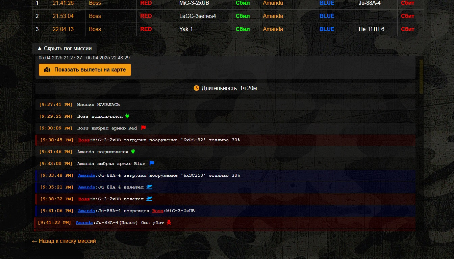454x259 pixels.
Task: Click the 9:33:00 PM timestamp in log
Action: [56, 164]
